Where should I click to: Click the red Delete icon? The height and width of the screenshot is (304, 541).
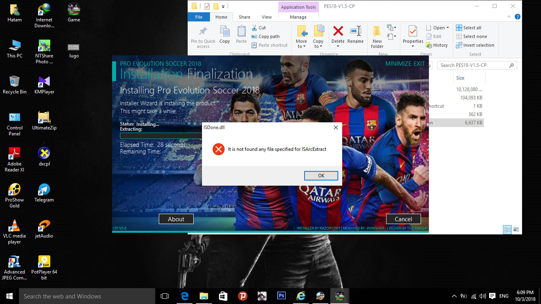pyautogui.click(x=338, y=32)
